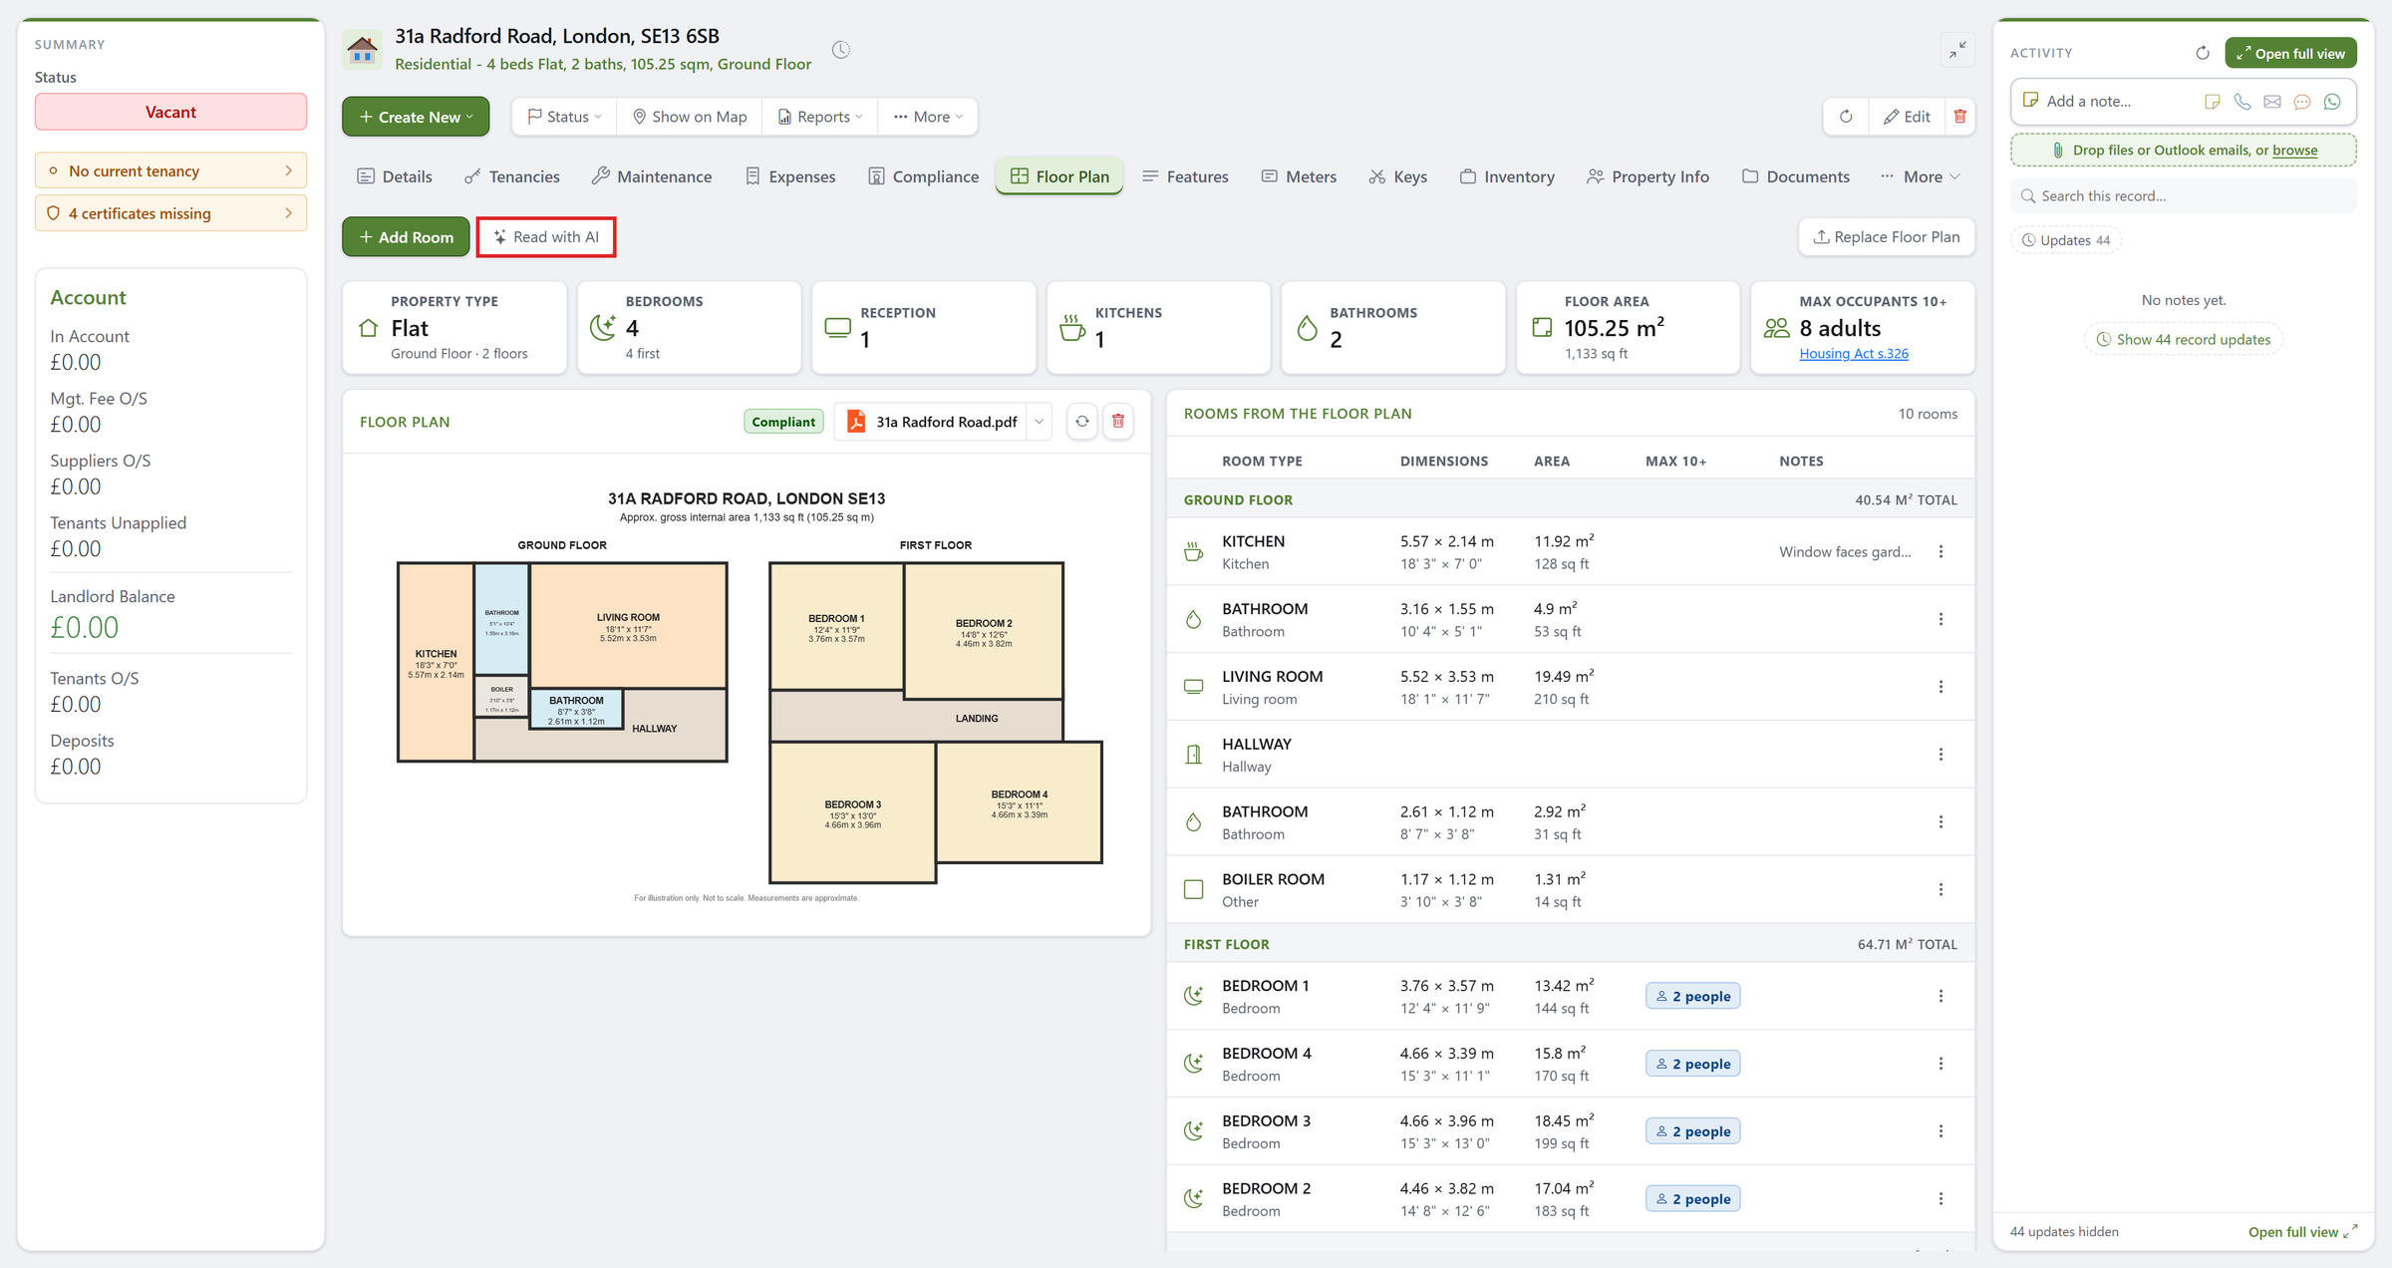Open row options for Bedroom 3

coord(1941,1131)
